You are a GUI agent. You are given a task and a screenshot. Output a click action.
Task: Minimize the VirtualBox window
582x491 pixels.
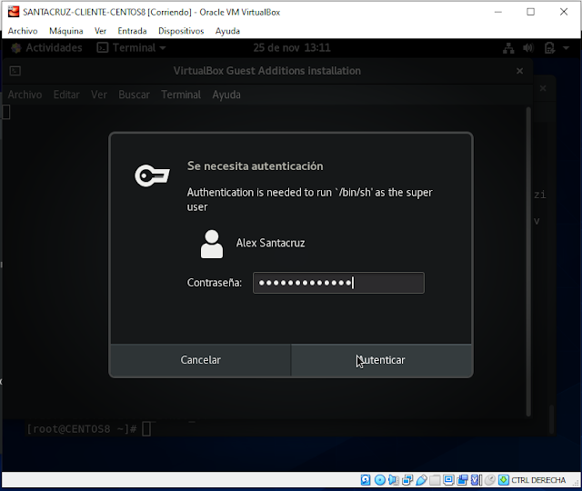click(498, 12)
